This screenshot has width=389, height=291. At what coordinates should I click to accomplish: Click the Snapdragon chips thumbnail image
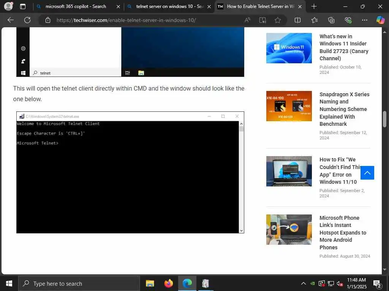[289, 106]
